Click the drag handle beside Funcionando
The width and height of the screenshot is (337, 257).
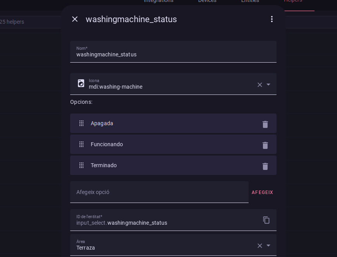81,144
